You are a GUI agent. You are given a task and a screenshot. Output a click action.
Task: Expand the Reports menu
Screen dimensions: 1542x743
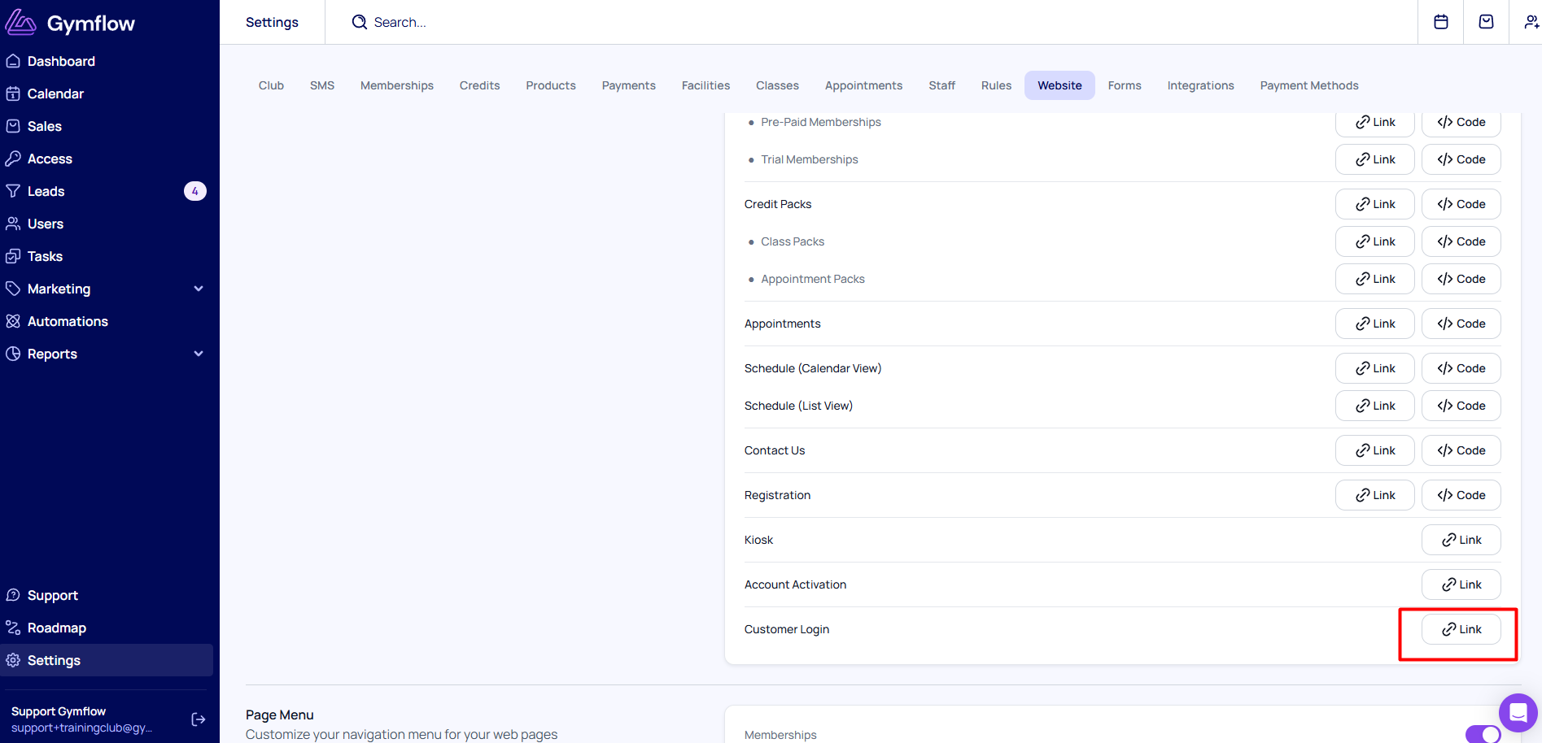(199, 354)
